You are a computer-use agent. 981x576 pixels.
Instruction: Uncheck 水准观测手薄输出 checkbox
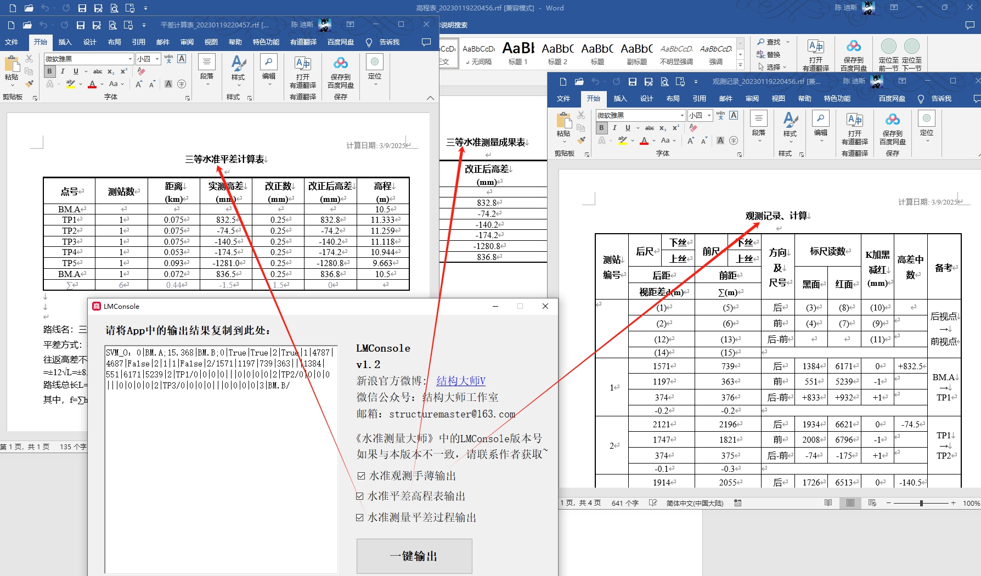click(x=361, y=476)
